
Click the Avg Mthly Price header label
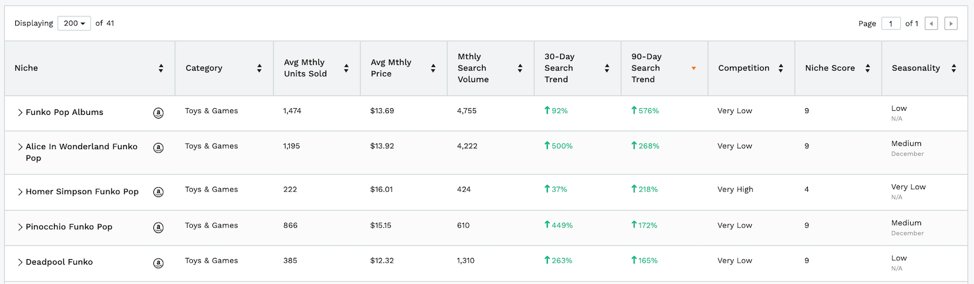pos(391,68)
